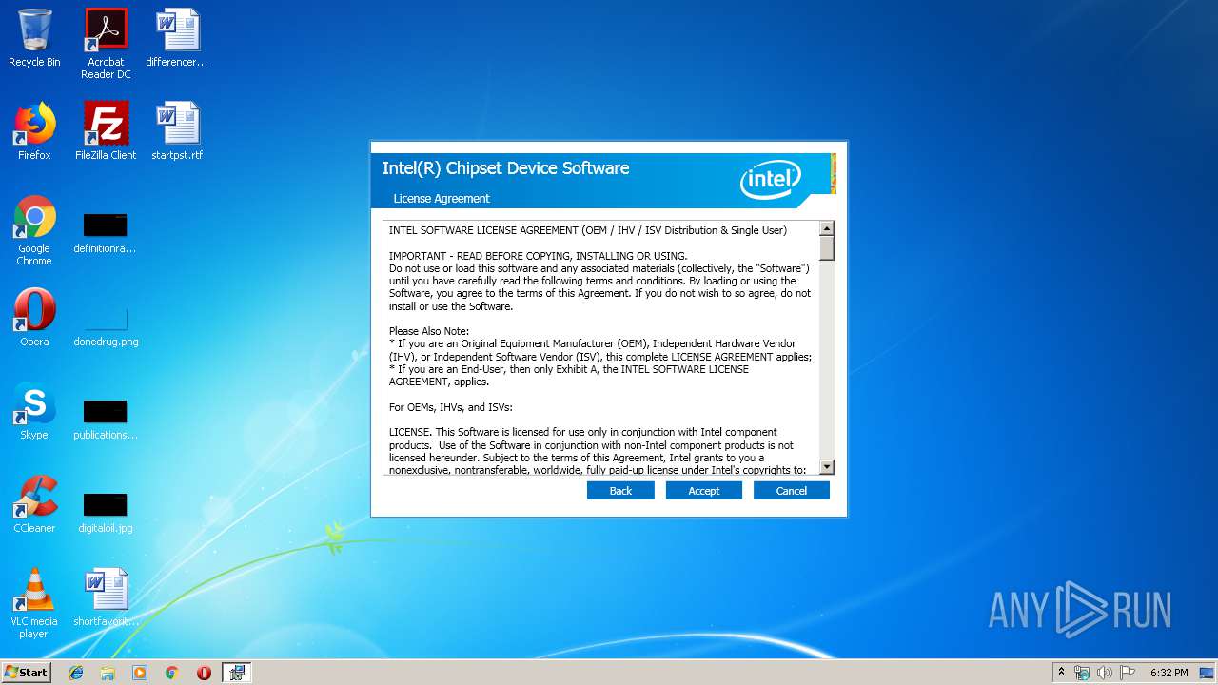Open Windows Explorer folder in taskbar
This screenshot has height=685, width=1218.
click(x=108, y=673)
